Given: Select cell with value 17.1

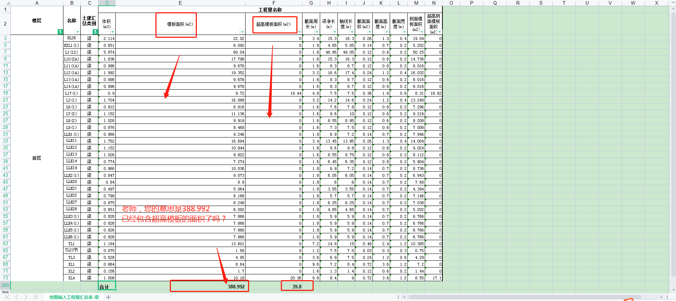Looking at the screenshot, I should 434,278.
